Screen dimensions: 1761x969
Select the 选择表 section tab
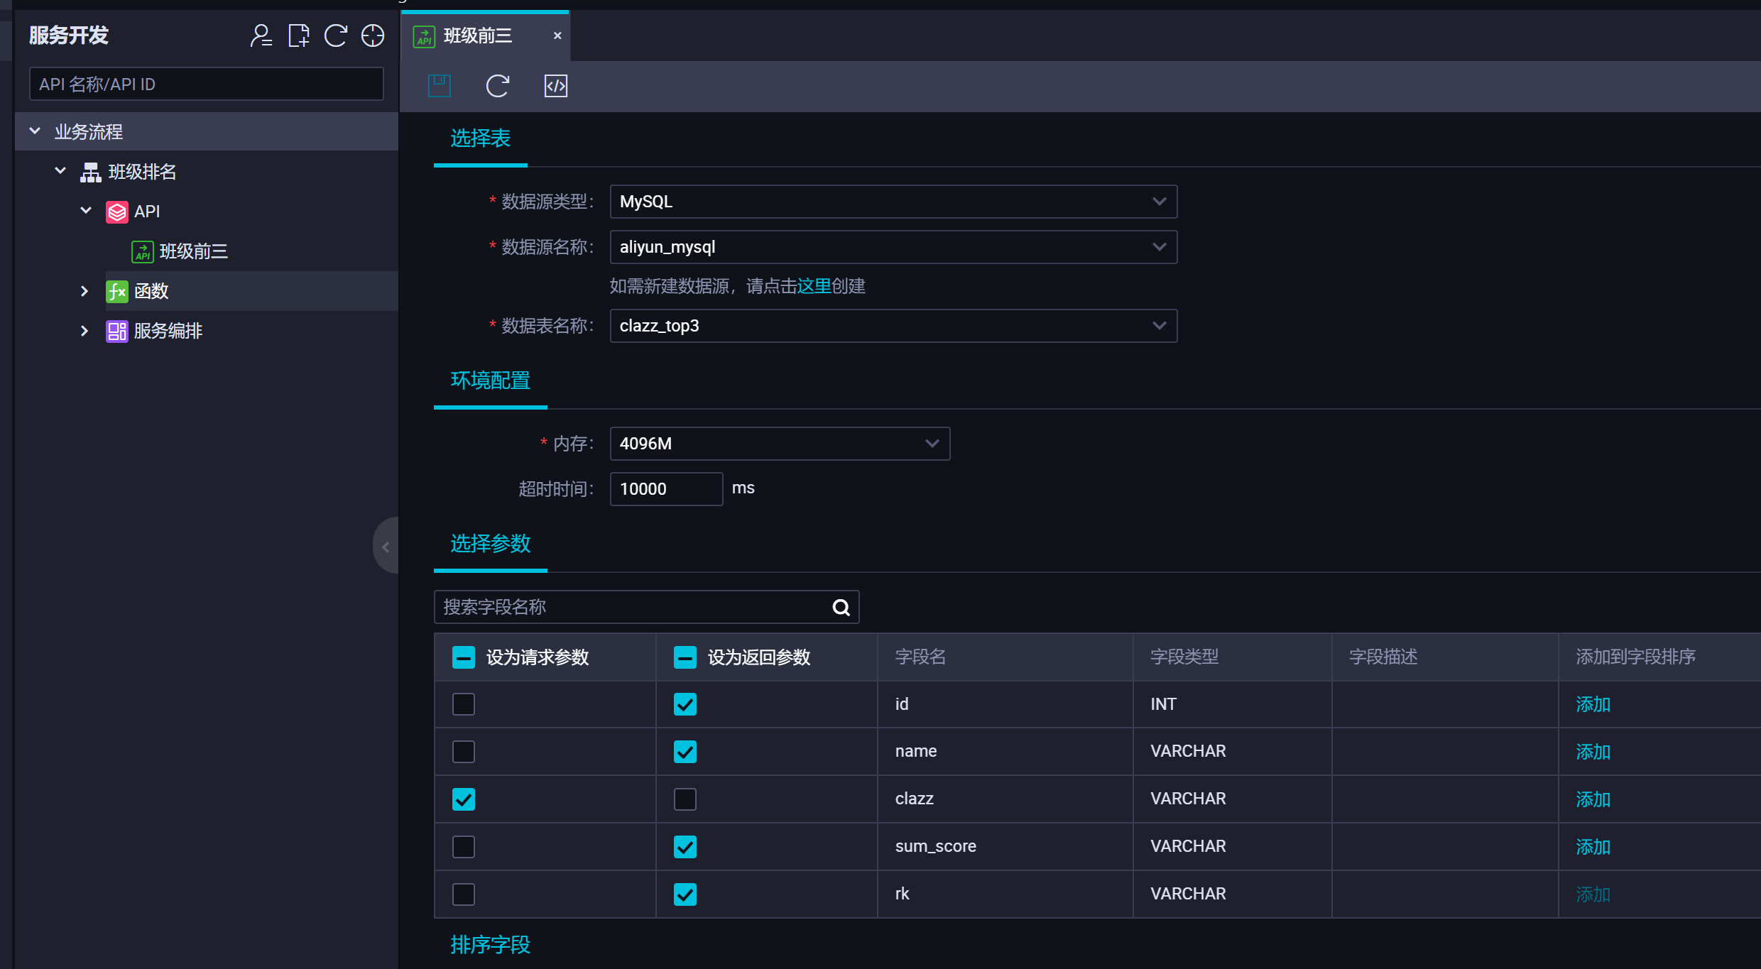tap(481, 138)
